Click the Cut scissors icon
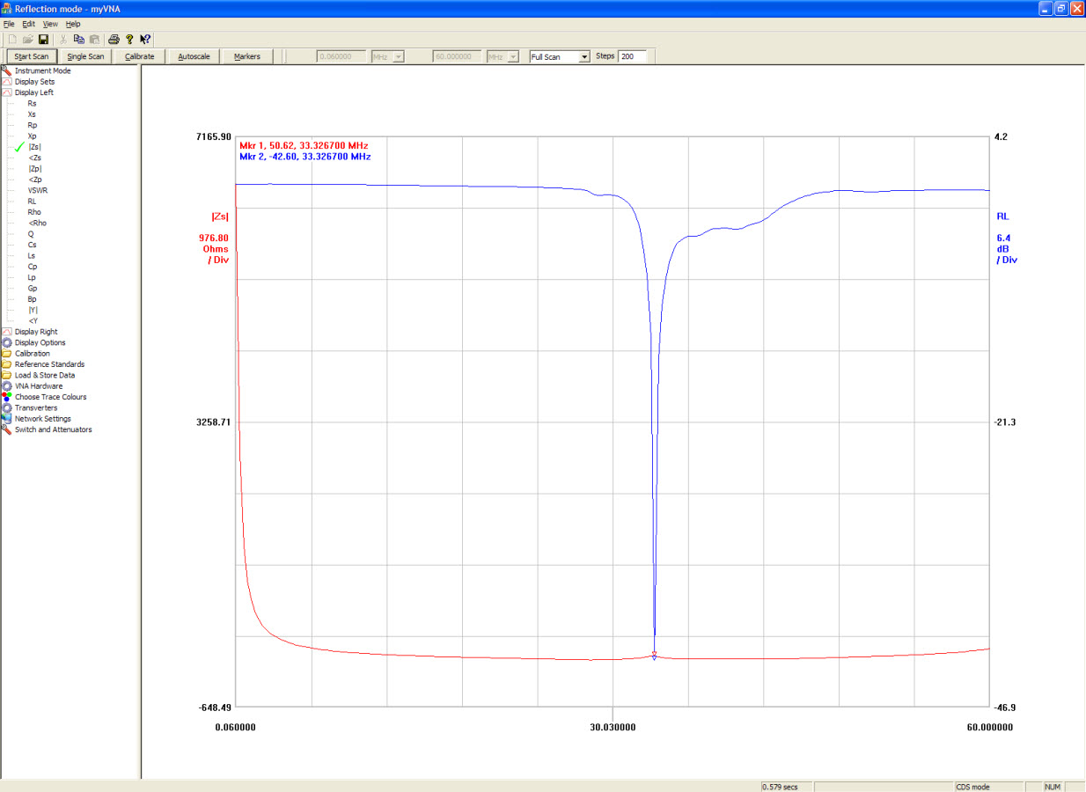The image size is (1086, 792). pyautogui.click(x=63, y=40)
